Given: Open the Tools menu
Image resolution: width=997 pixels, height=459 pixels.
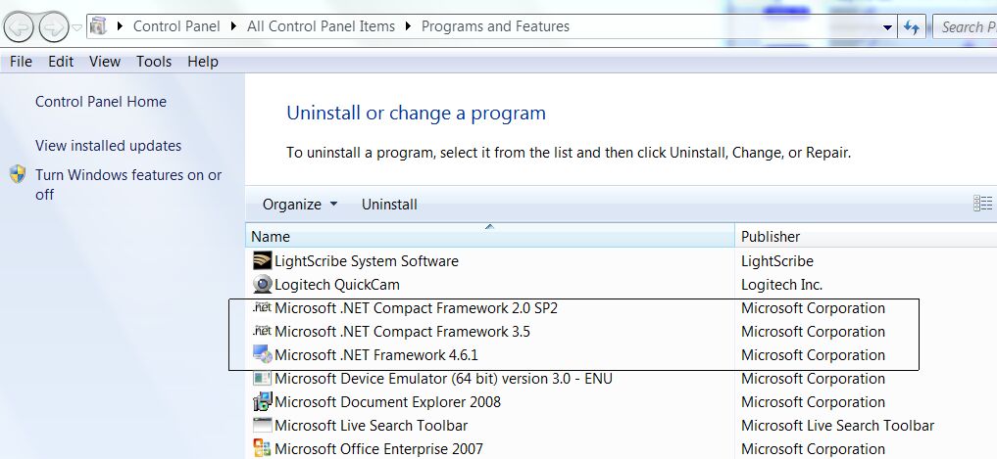Looking at the screenshot, I should (x=154, y=62).
